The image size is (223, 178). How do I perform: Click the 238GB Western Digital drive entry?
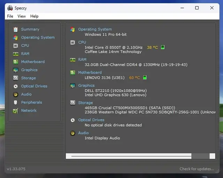(150, 112)
